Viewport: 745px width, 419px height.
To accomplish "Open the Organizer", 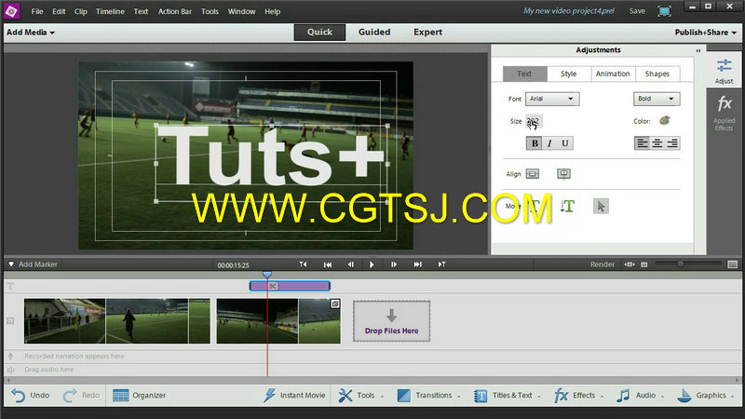I will point(139,395).
